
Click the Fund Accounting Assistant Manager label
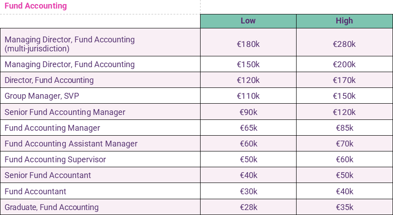[71, 144]
